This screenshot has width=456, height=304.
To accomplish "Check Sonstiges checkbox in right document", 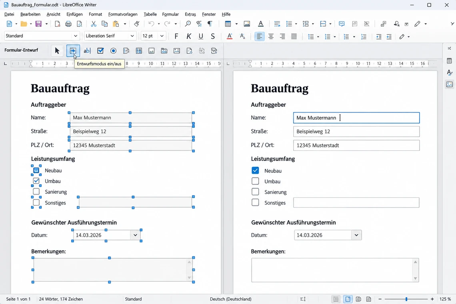I will pyautogui.click(x=255, y=202).
